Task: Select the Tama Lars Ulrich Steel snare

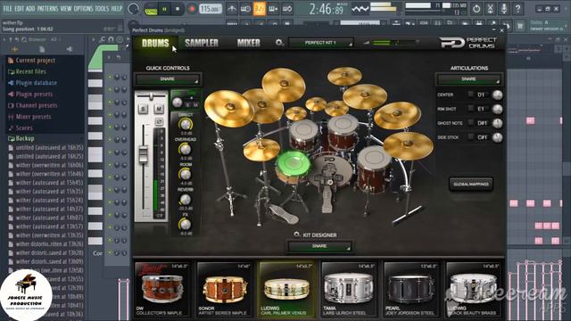Action: tap(349, 289)
